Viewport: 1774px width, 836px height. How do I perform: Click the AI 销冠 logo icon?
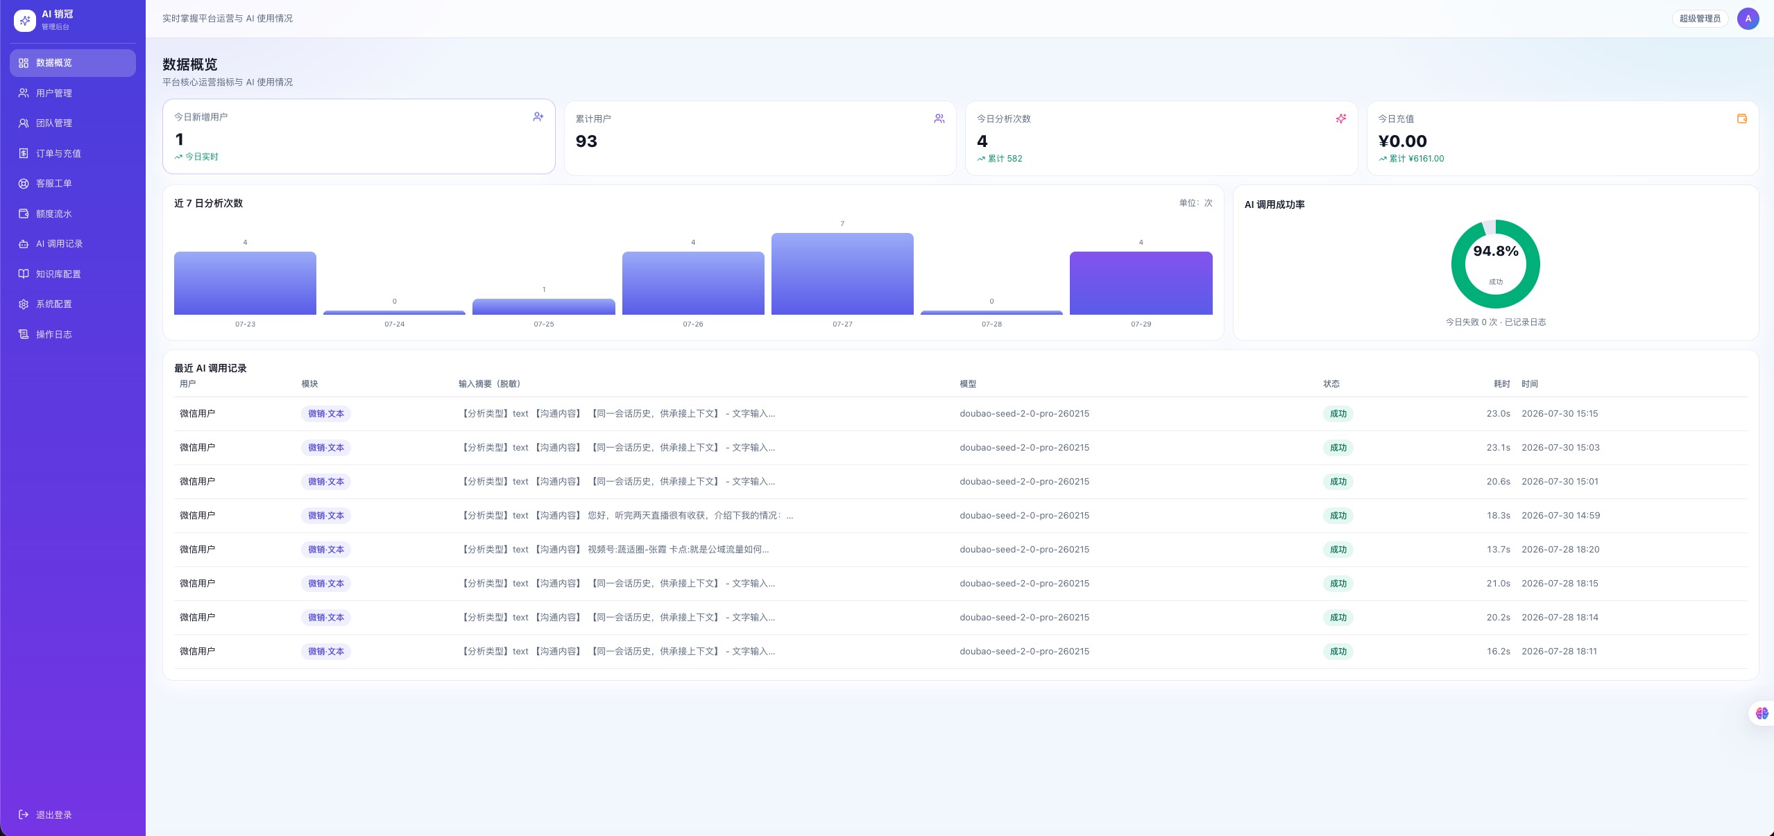point(25,21)
